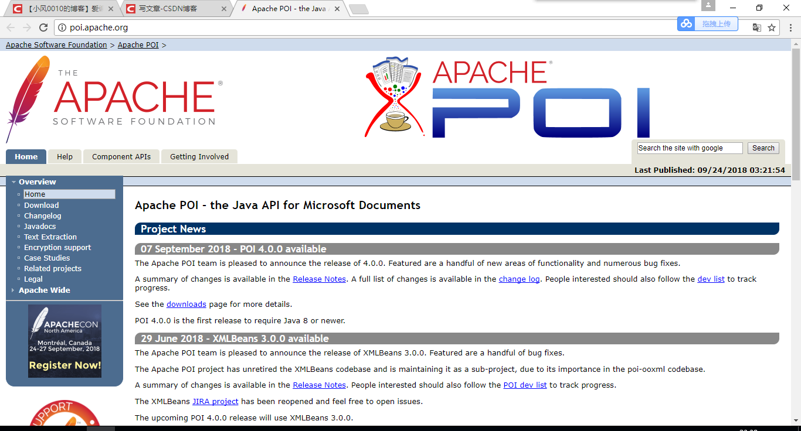801x431 pixels.
Task: Open a new browser tab
Action: (358, 9)
